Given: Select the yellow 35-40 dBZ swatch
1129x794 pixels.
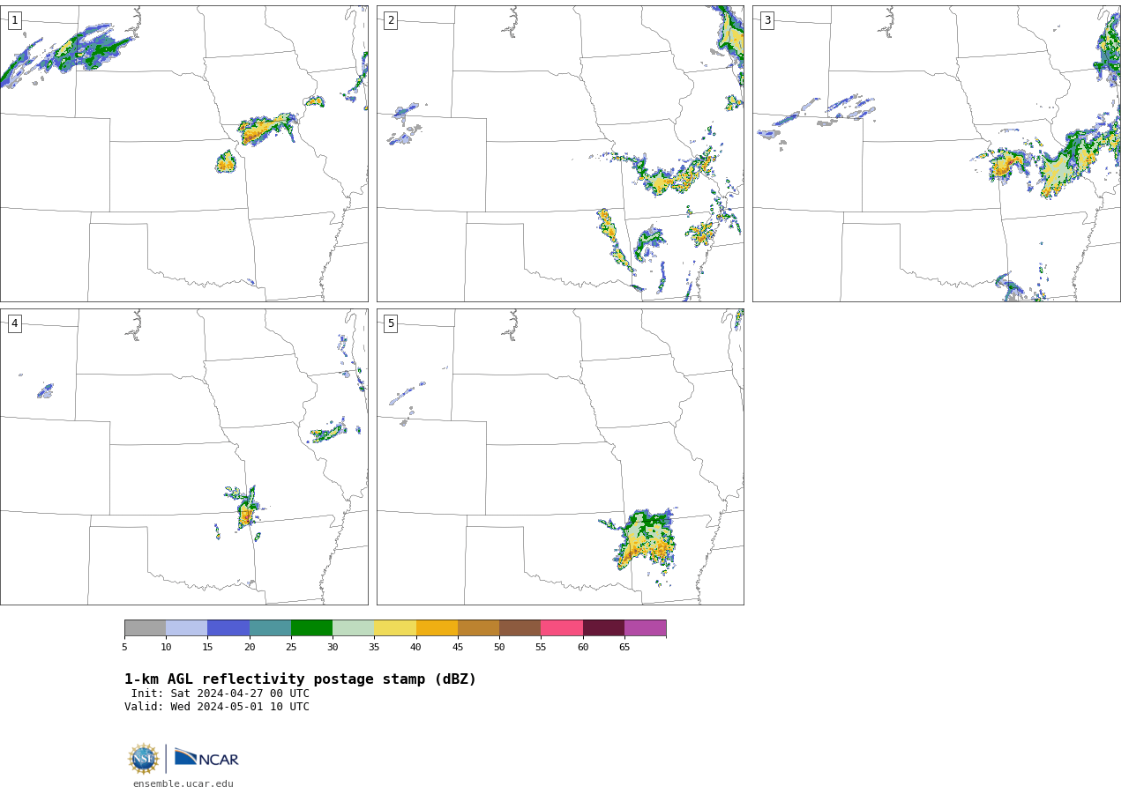Looking at the screenshot, I should pyautogui.click(x=395, y=627).
